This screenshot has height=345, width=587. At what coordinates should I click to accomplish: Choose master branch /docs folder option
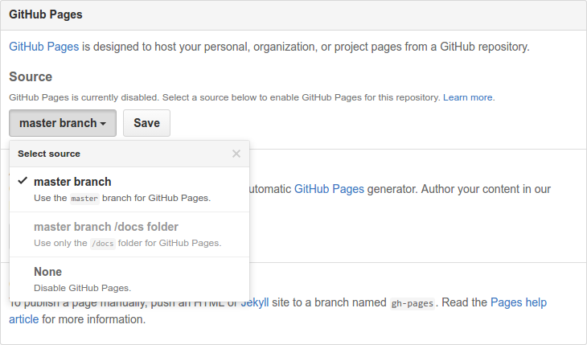(x=105, y=227)
